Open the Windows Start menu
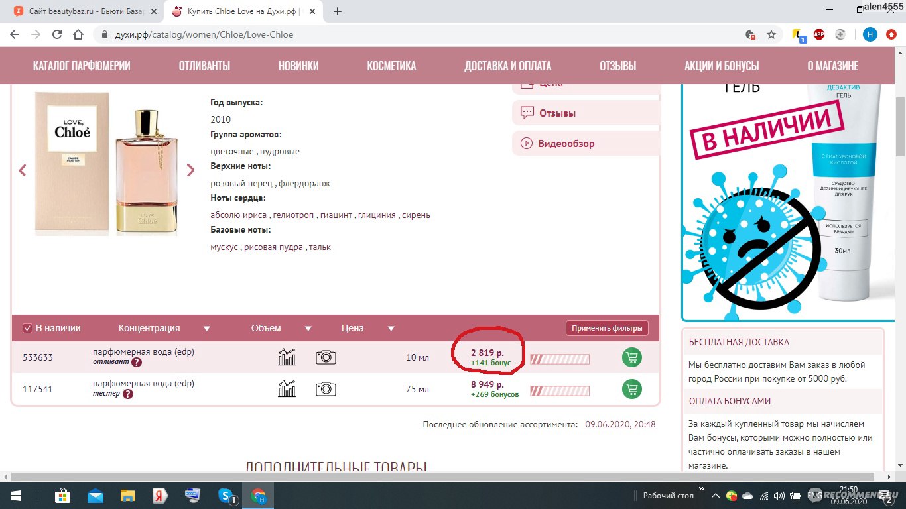Screen dimensions: 906x509 [x=16, y=495]
